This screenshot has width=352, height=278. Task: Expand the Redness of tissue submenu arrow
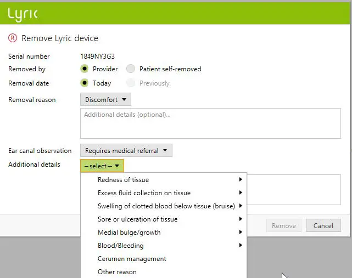(241, 179)
